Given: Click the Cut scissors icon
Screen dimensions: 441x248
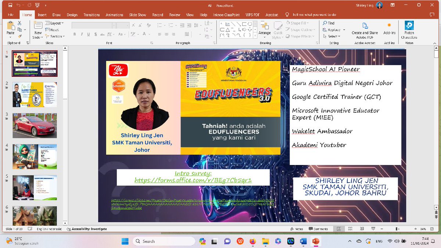Looking at the screenshot, I should (x=20, y=23).
